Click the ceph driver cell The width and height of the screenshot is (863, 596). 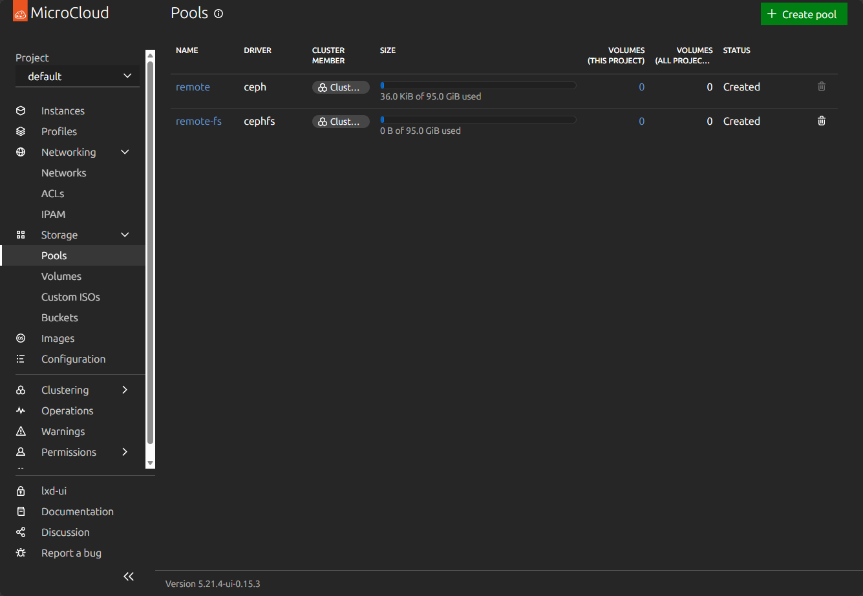point(255,87)
